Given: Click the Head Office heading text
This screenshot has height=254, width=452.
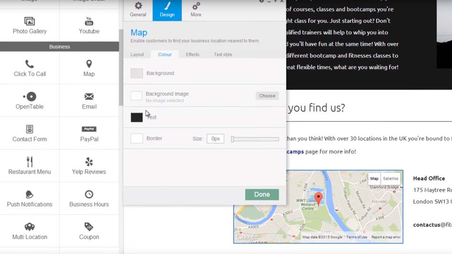Looking at the screenshot, I should [x=429, y=178].
